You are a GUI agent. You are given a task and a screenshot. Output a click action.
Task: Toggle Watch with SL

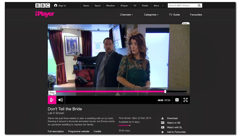163,128
